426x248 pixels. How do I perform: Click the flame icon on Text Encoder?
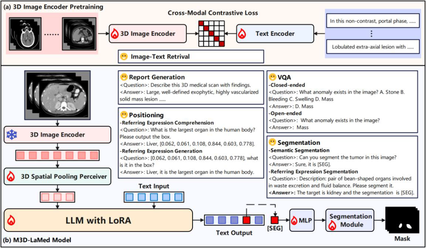tap(241, 34)
